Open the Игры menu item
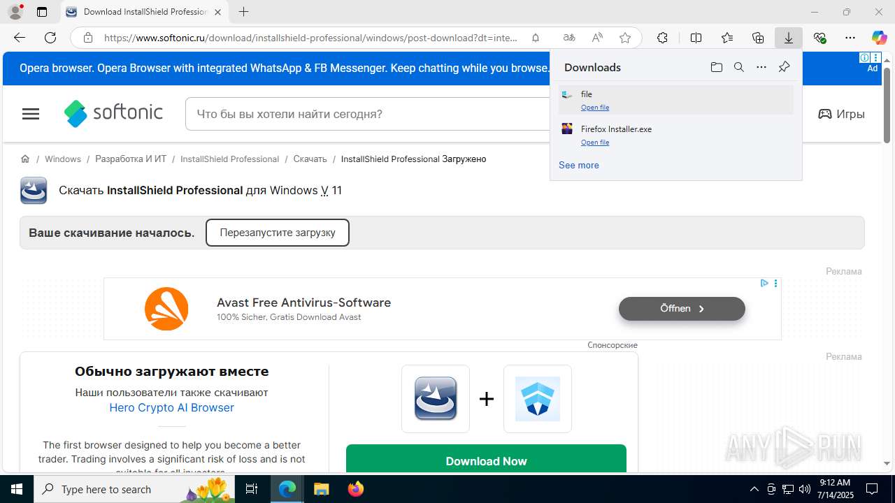 [x=841, y=114]
